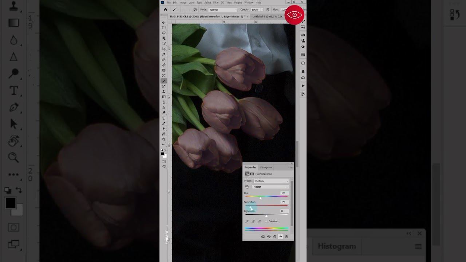Select the Brush tool in the toolbar
The height and width of the screenshot is (262, 466).
164,81
